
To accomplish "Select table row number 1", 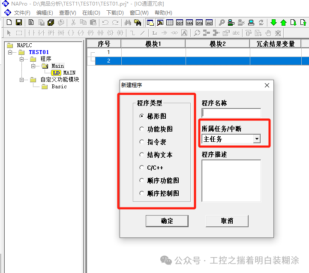I will 108,52.
